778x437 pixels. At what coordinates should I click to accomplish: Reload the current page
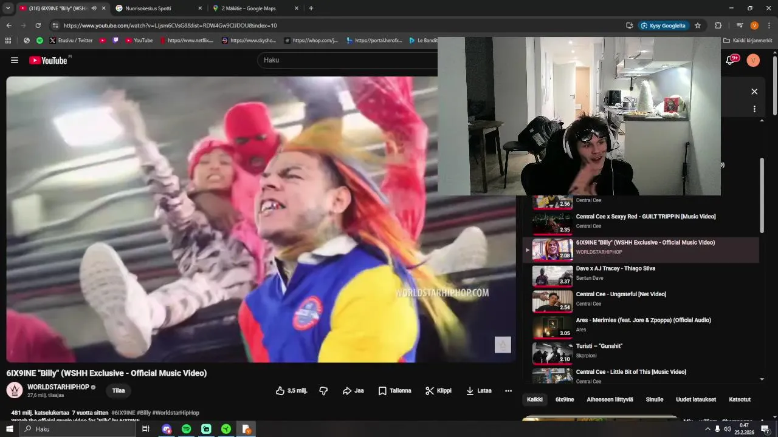[38, 25]
